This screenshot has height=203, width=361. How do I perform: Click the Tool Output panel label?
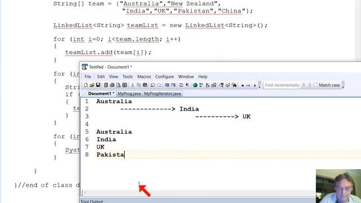(92, 201)
